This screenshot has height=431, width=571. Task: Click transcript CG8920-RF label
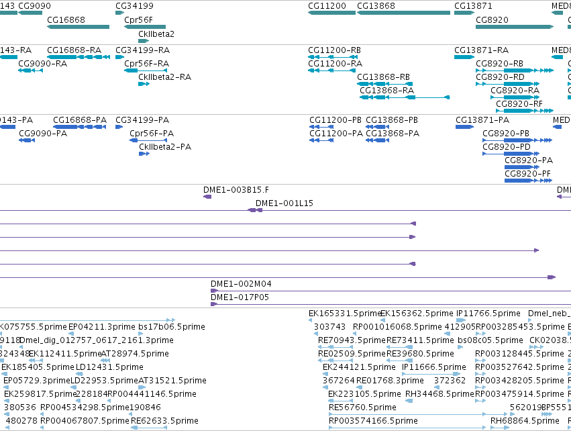tap(519, 104)
